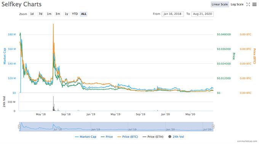Click the 300 M volume axis label
This screenshot has width=259, height=144.
coord(11,102)
